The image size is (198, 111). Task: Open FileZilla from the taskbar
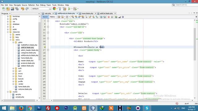click(48, 108)
